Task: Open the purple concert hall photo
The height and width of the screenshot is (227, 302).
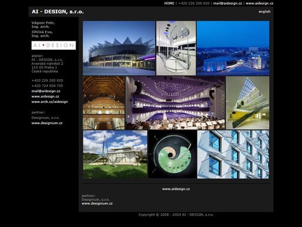Action: coord(175,103)
